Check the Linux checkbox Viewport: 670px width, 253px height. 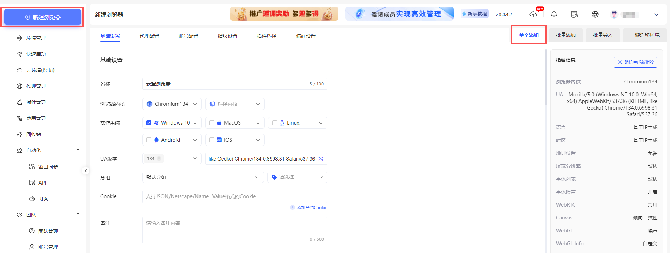pyautogui.click(x=275, y=123)
